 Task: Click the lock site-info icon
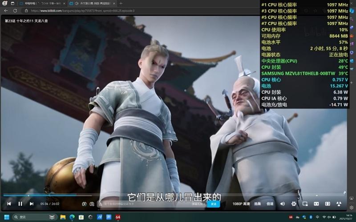pos(26,11)
